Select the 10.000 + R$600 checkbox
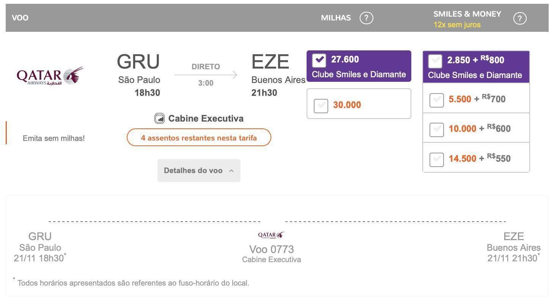557x303 pixels. coord(436,130)
